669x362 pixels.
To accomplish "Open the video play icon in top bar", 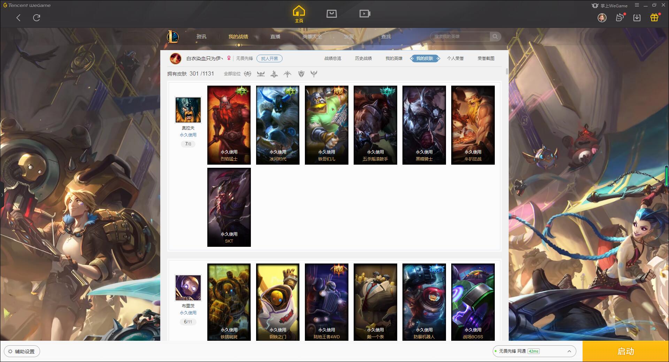I will [x=365, y=14].
